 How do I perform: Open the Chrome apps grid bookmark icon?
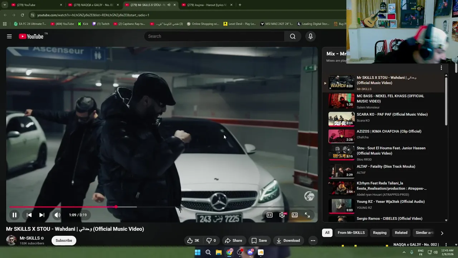[x=5, y=24]
